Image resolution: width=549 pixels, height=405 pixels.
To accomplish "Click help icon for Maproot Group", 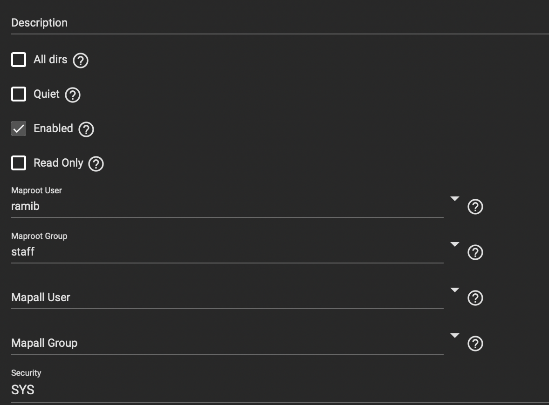I will point(475,252).
